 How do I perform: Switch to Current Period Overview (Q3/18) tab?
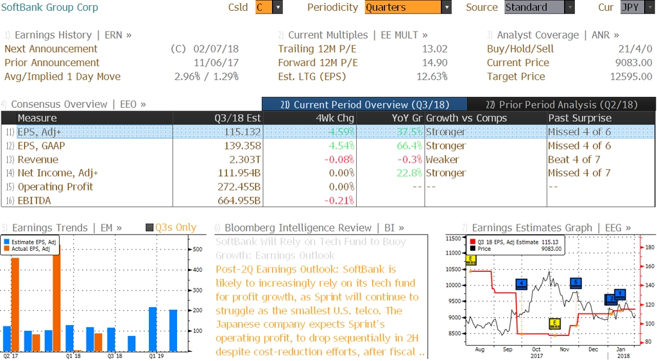(x=364, y=105)
